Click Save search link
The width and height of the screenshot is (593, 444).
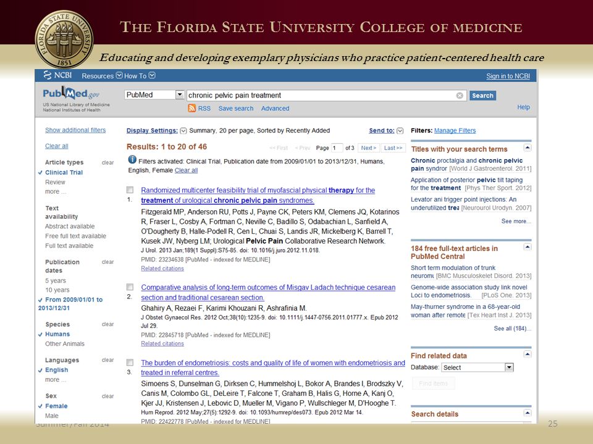(235, 109)
